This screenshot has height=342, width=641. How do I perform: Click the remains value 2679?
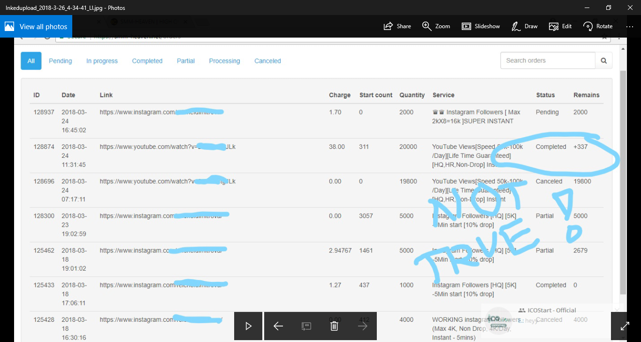(x=580, y=250)
